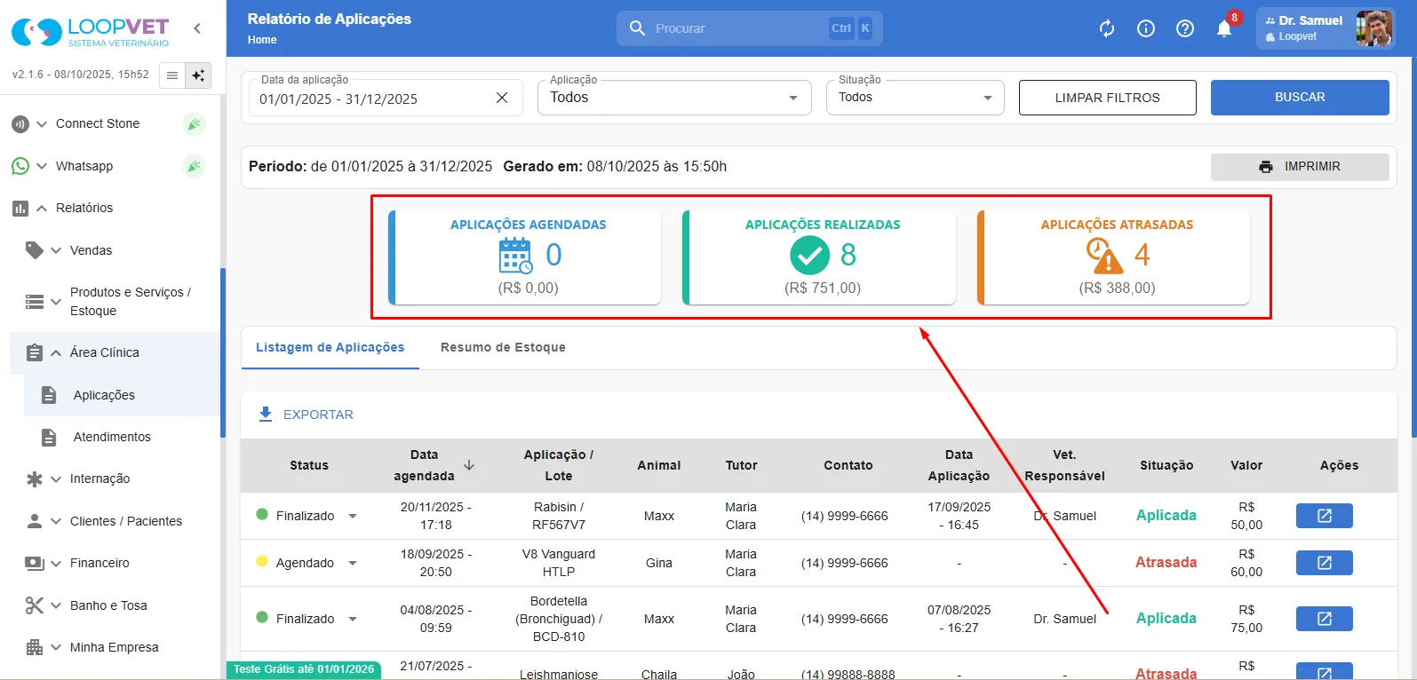This screenshot has width=1417, height=680.
Task: Open the Rabisci application row action icon
Action: coord(1324,516)
